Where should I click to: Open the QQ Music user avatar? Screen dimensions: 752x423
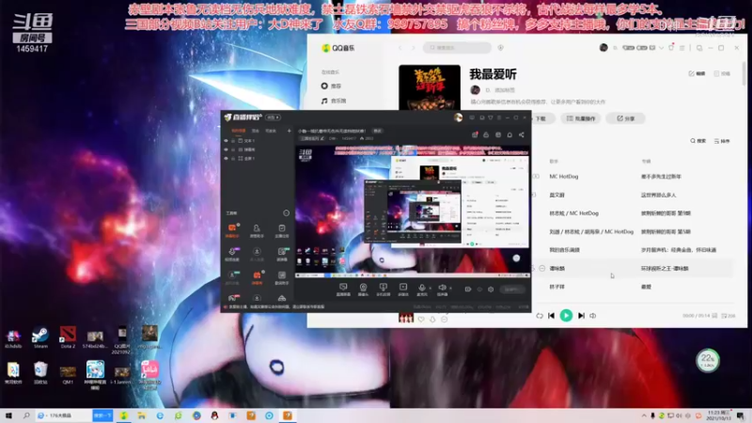pyautogui.click(x=603, y=48)
